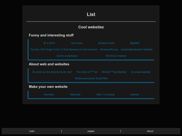
Task: Open 'So what can the Internet do for me?' link
Action: point(52,72)
